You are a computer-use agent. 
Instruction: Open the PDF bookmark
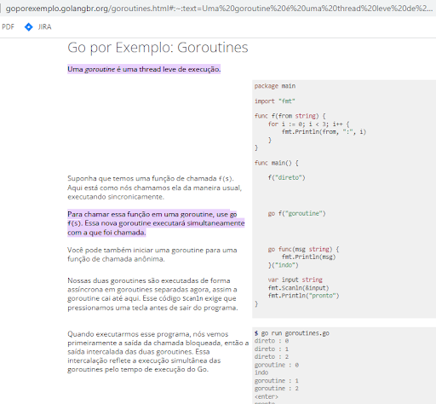[x=8, y=27]
